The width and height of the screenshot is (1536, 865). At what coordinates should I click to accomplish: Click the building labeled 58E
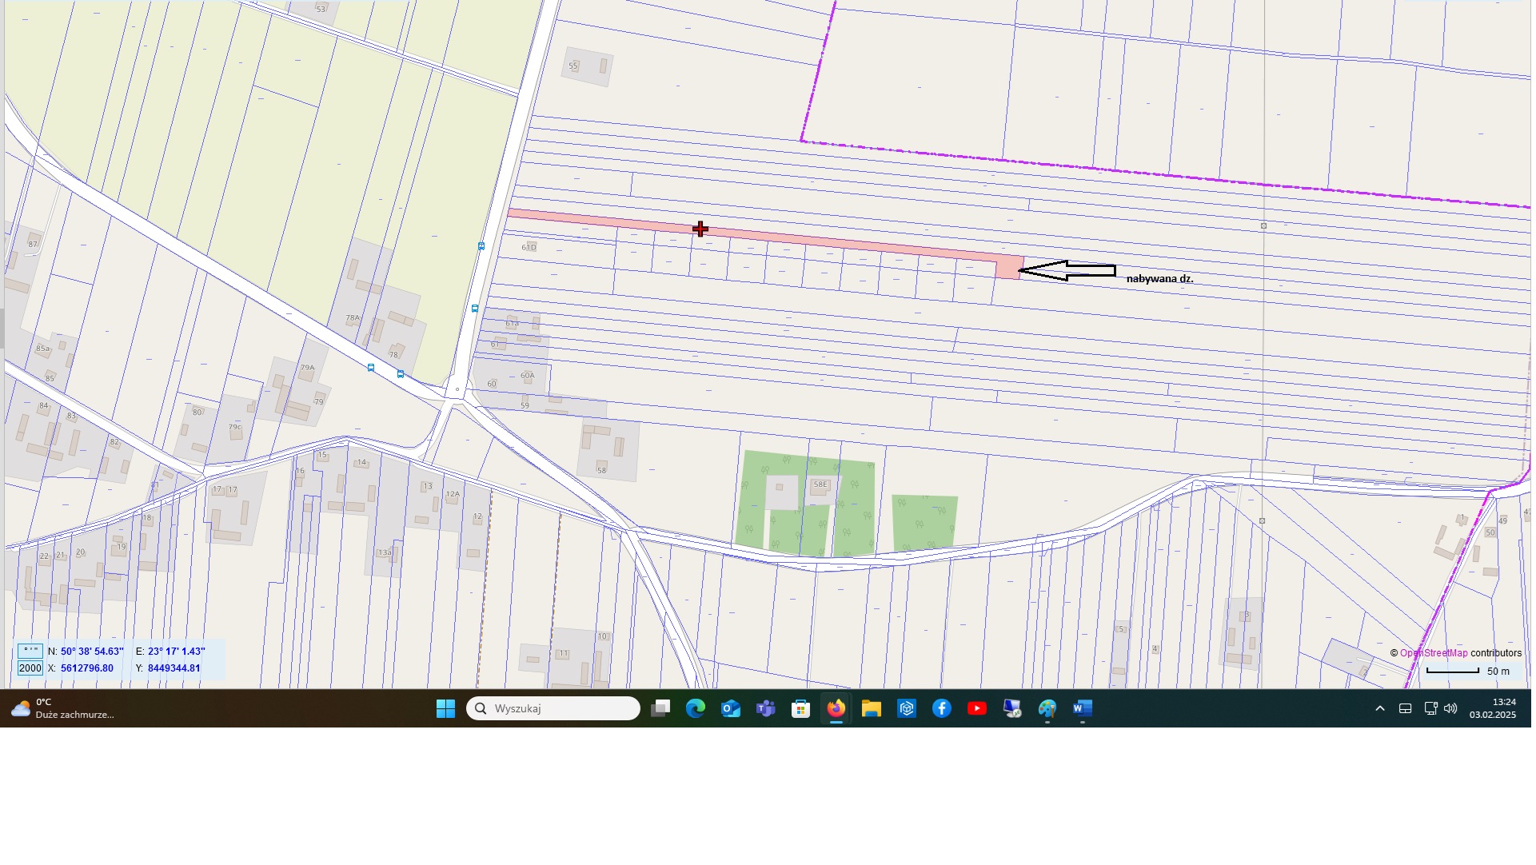click(x=820, y=486)
